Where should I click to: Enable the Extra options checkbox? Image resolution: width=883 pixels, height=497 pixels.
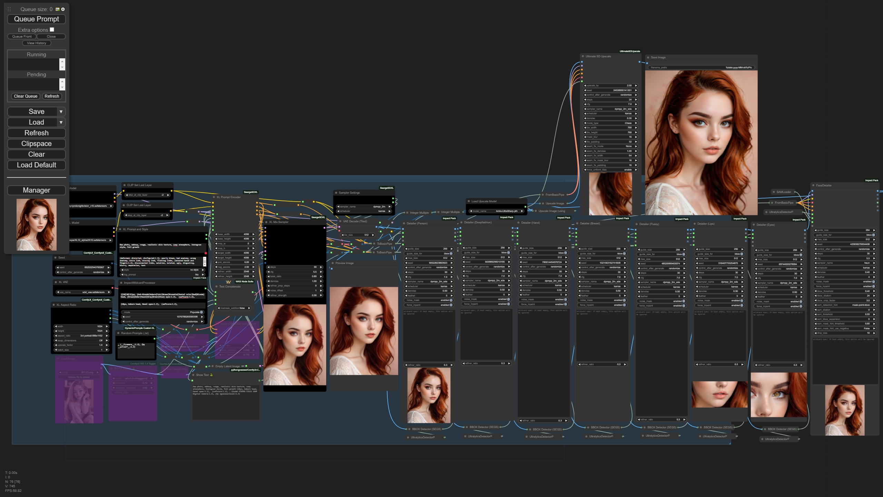[x=52, y=30]
